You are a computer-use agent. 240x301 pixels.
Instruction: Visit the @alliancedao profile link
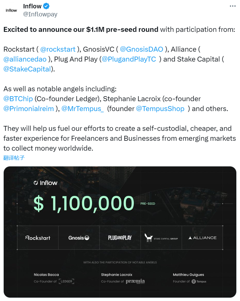click(x=25, y=59)
